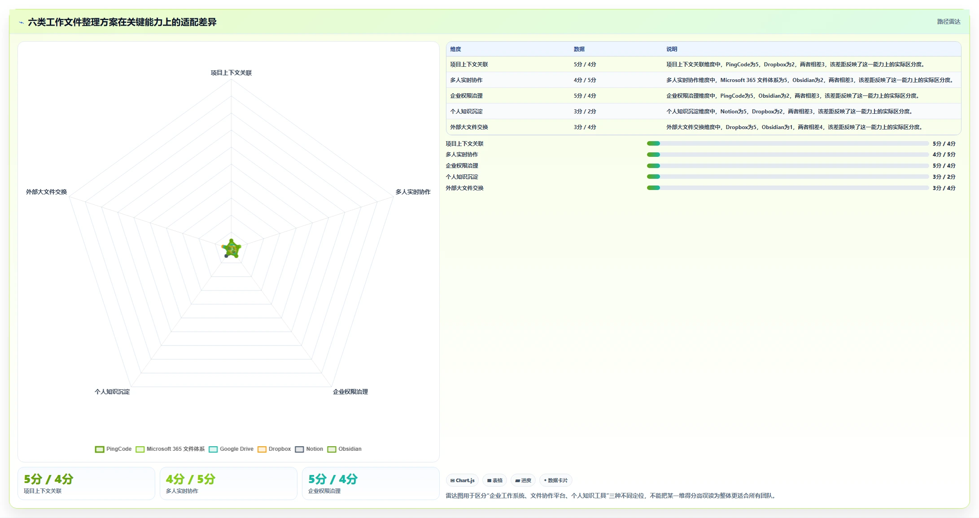Toggle the Microsoft 365 文件体系 legend swatch
The height and width of the screenshot is (518, 979).
coord(140,449)
